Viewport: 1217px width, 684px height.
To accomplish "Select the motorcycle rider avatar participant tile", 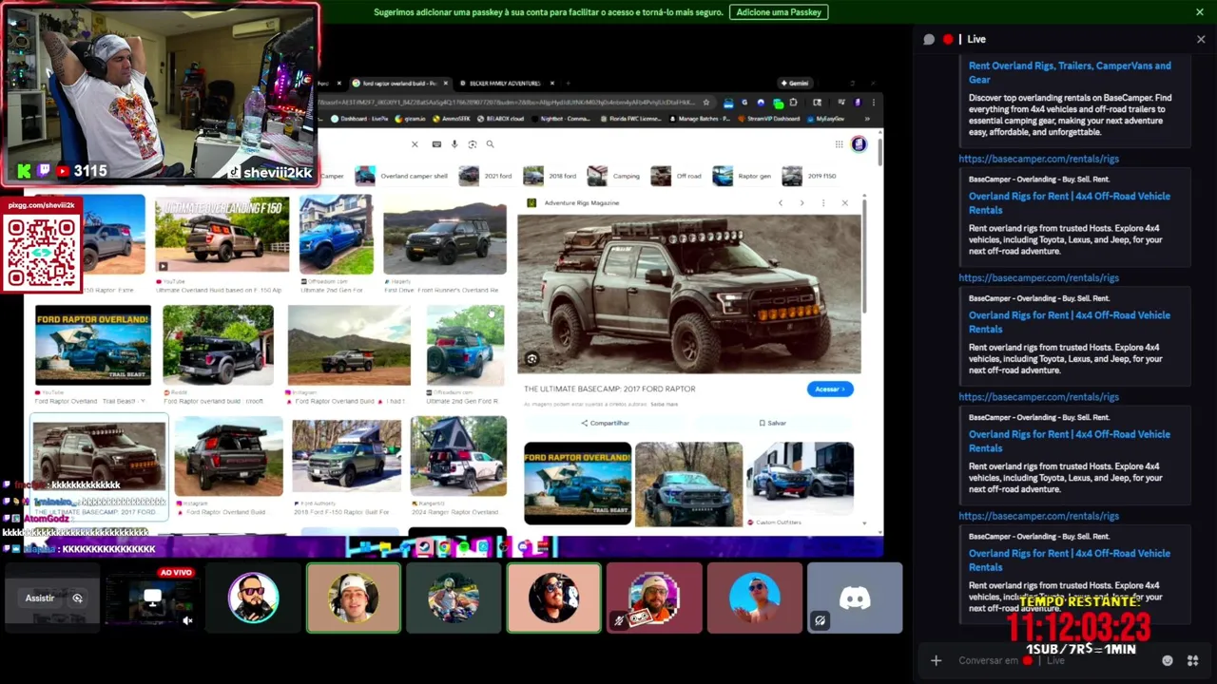I will 454,598.
